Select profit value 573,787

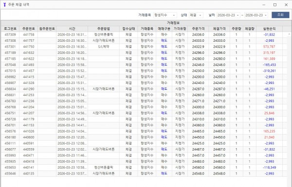(269, 47)
